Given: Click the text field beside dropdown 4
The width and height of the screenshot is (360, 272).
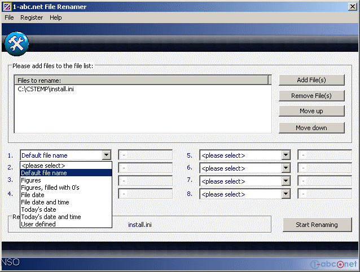Looking at the screenshot, I should (x=146, y=194).
